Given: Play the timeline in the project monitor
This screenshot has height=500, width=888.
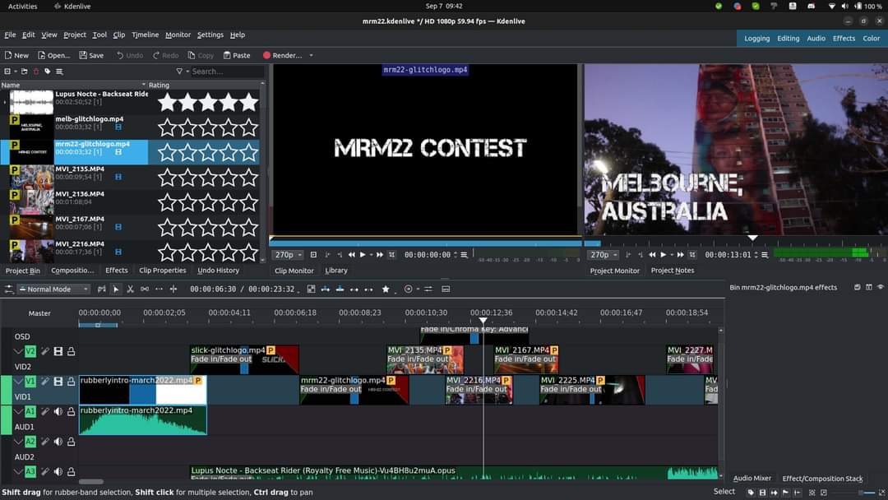Looking at the screenshot, I should click(664, 255).
